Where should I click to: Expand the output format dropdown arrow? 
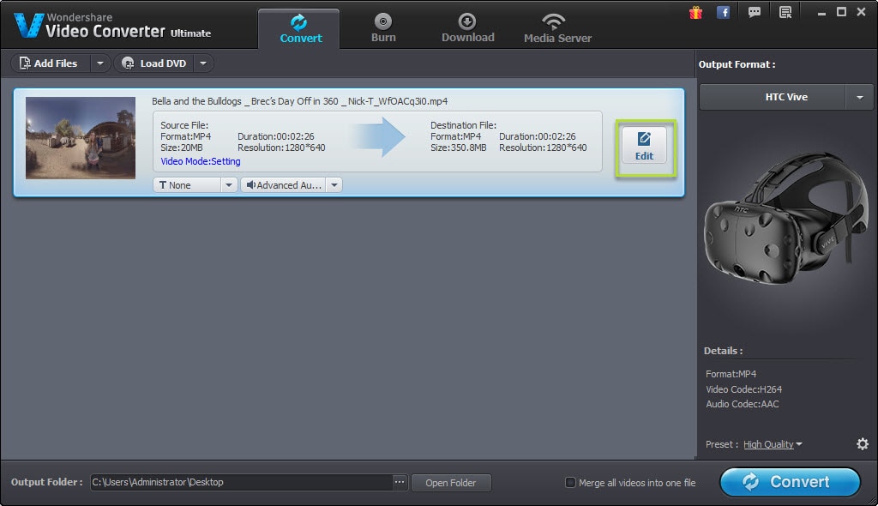click(x=859, y=98)
